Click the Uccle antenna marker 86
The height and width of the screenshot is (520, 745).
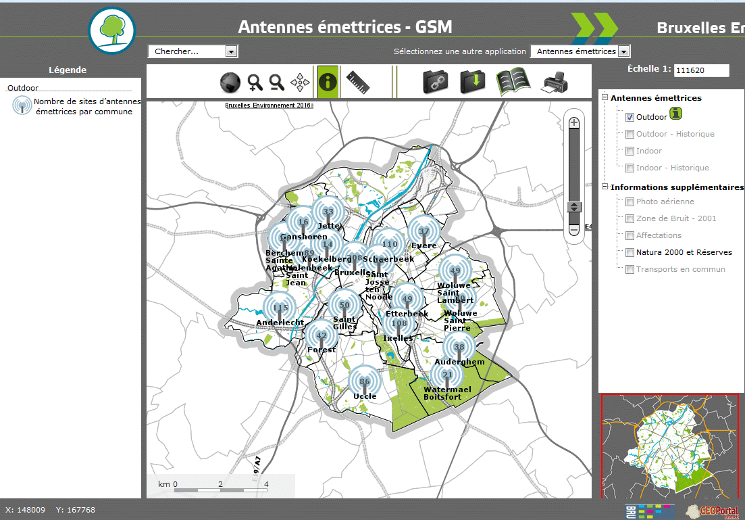pyautogui.click(x=365, y=381)
